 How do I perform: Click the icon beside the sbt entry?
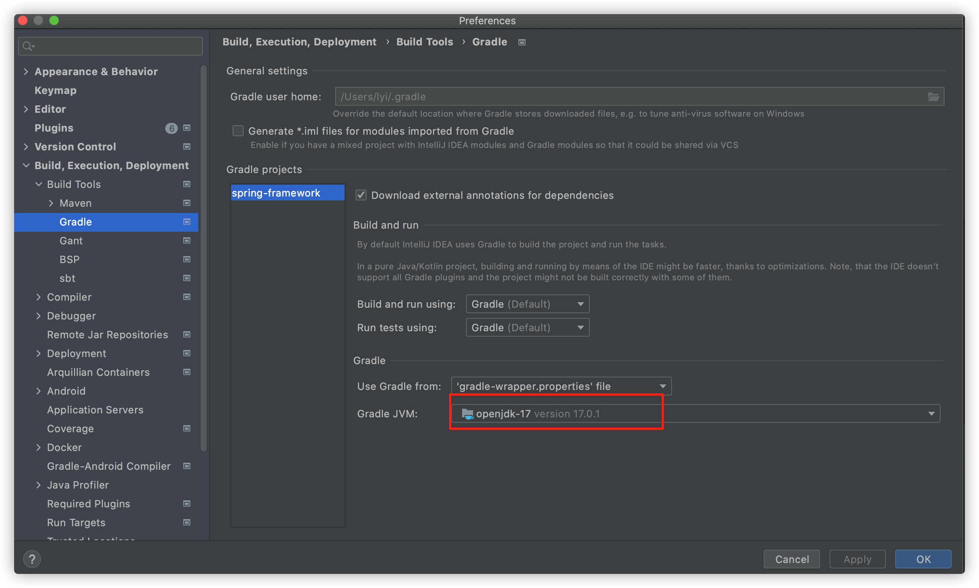click(x=186, y=278)
